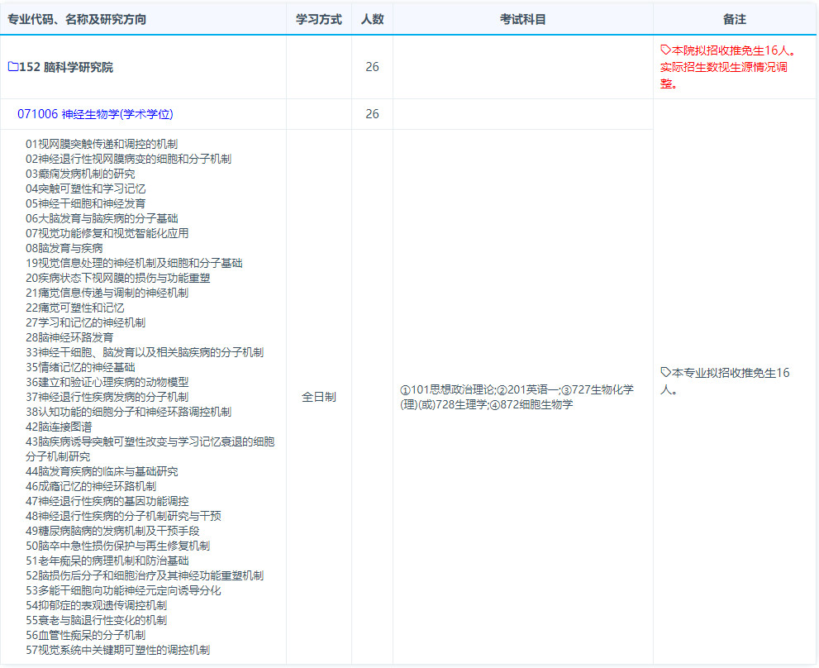Choose research direction 50脑卒中急性损伤保护与再生修复机制
Image resolution: width=819 pixels, height=668 pixels.
[x=117, y=546]
